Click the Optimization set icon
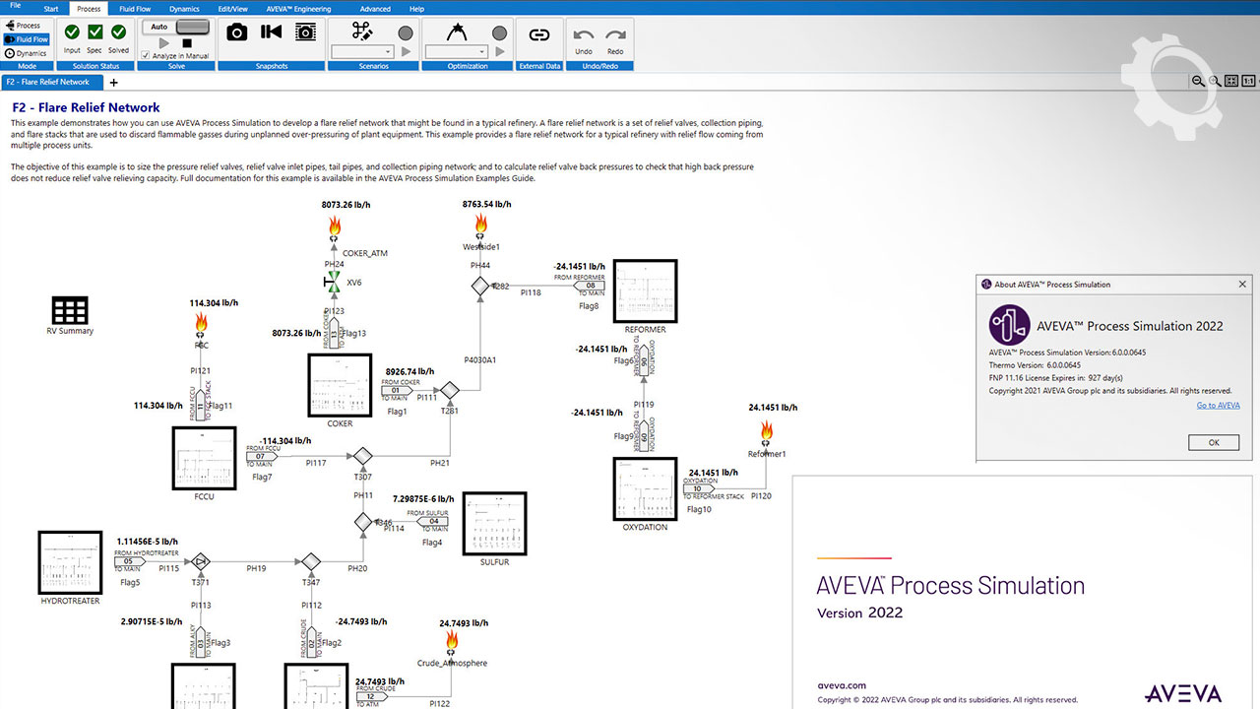The image size is (1260, 709). [x=456, y=32]
